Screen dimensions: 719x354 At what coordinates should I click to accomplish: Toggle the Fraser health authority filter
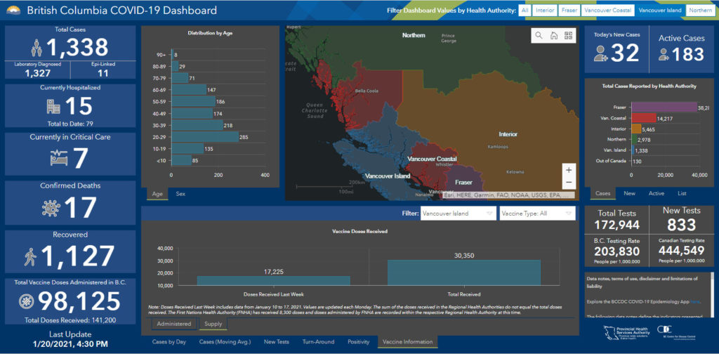pos(569,11)
